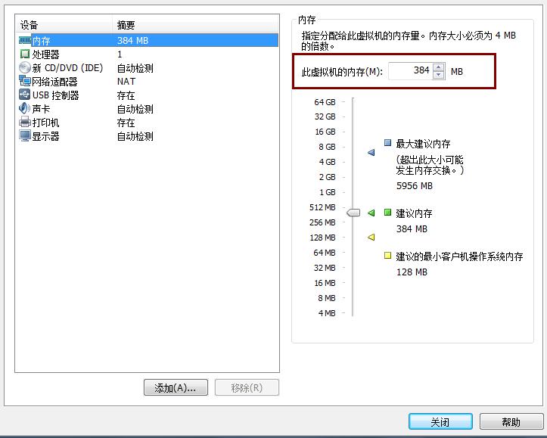547x438 pixels.
Task: Click the 5956 MB maximum memory value
Action: [x=415, y=186]
